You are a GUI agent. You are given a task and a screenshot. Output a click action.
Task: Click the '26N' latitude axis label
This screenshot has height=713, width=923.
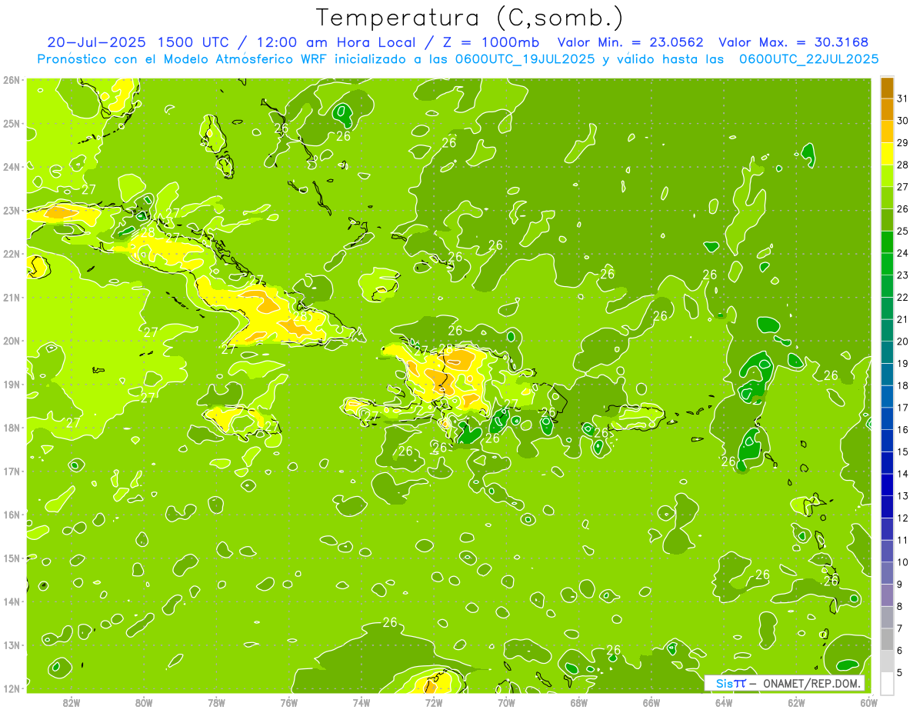tap(11, 80)
